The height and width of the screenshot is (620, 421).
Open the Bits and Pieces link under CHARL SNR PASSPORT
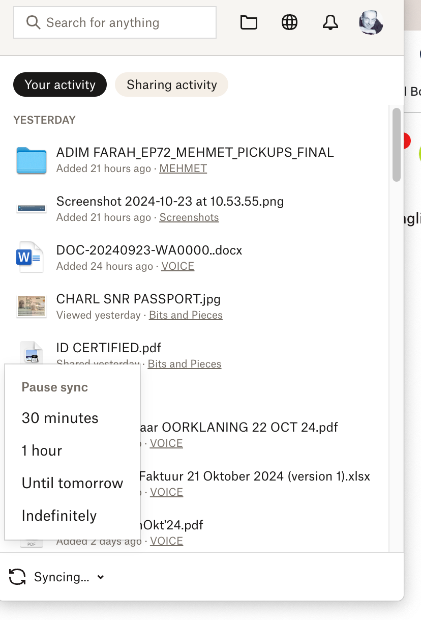click(186, 315)
